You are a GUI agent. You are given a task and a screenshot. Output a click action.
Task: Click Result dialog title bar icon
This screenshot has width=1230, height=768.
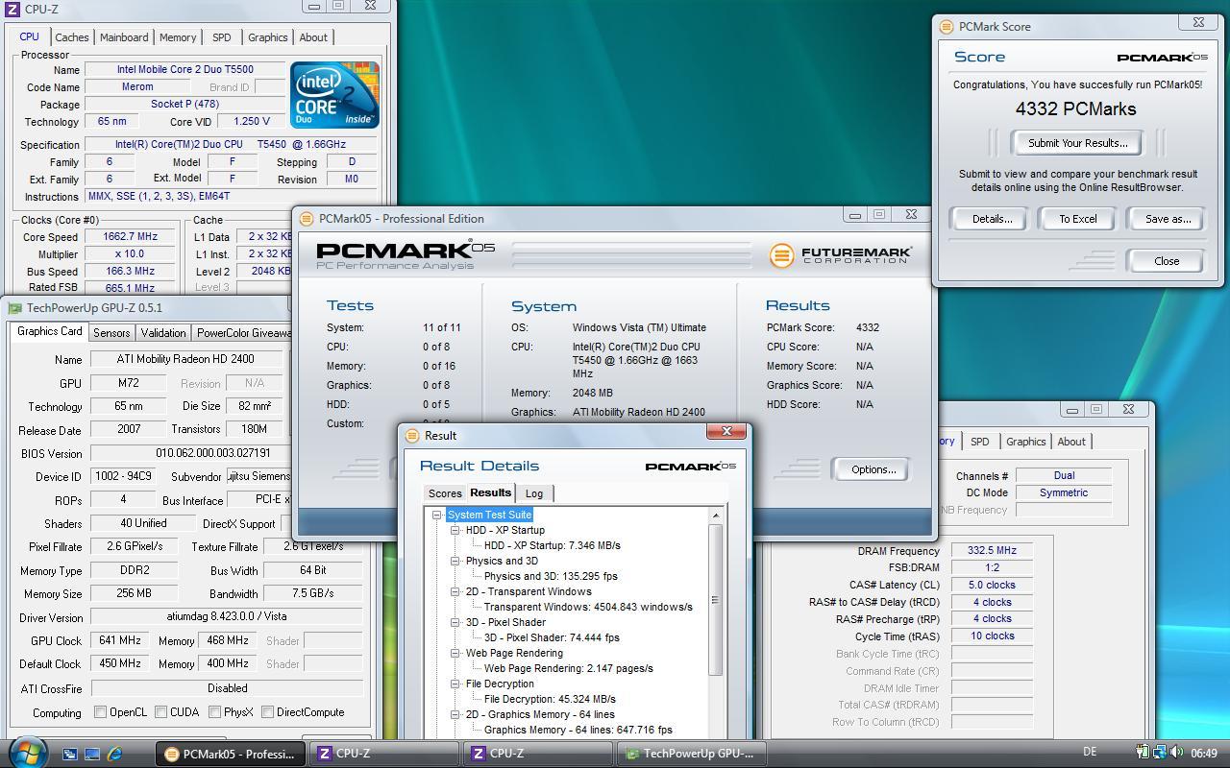(412, 435)
